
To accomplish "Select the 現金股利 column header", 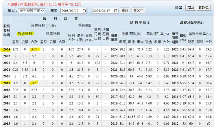I will [x=25, y=34].
